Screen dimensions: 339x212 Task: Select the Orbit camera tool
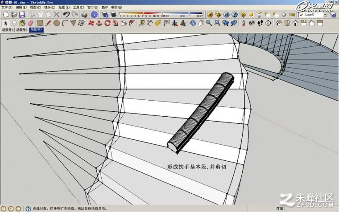(193, 23)
